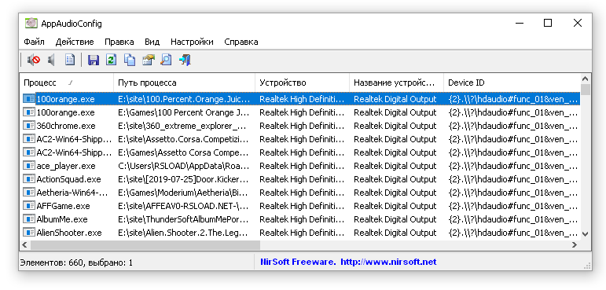
Task: Click the properties toolbar icon
Action: (148, 60)
